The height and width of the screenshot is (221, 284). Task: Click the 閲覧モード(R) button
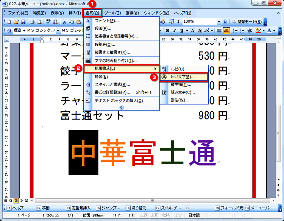pyautogui.click(x=247, y=22)
